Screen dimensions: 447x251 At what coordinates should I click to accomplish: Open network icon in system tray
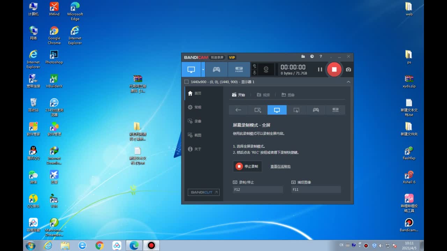point(388,245)
